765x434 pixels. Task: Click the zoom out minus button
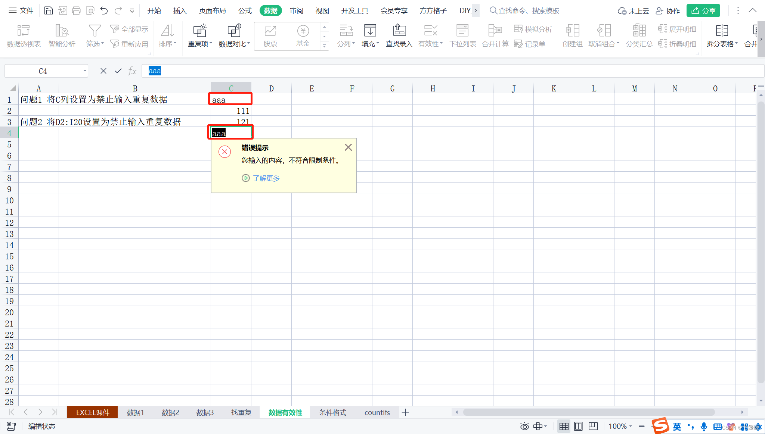642,426
